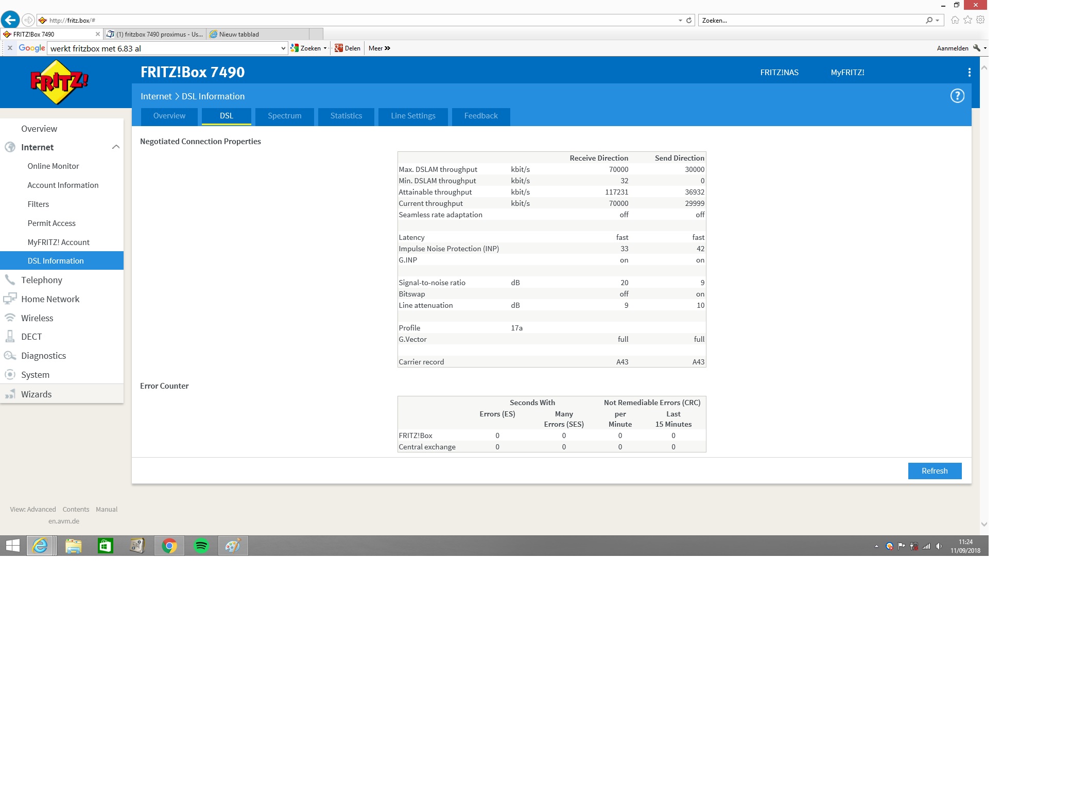Select Online Monitor in the sidebar
This screenshot has height=803, width=1071.
(x=53, y=166)
